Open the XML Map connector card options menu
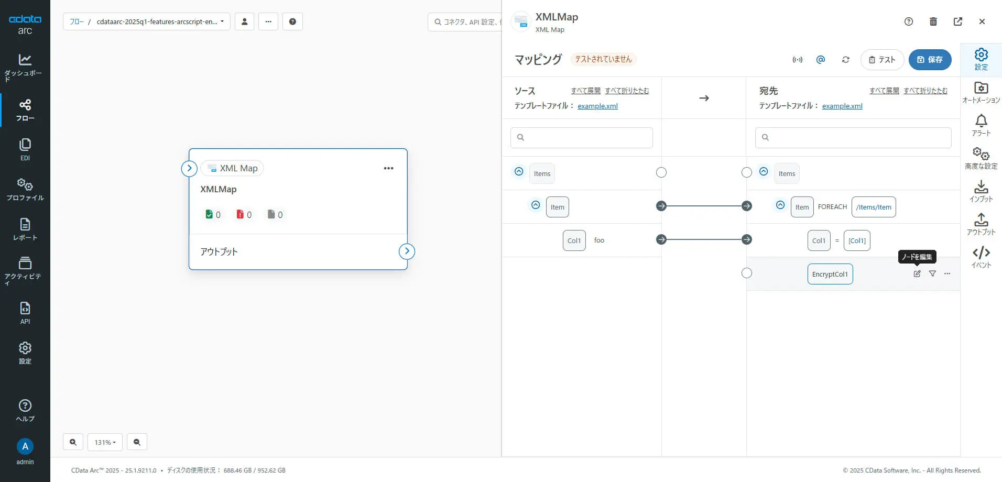 pos(388,168)
